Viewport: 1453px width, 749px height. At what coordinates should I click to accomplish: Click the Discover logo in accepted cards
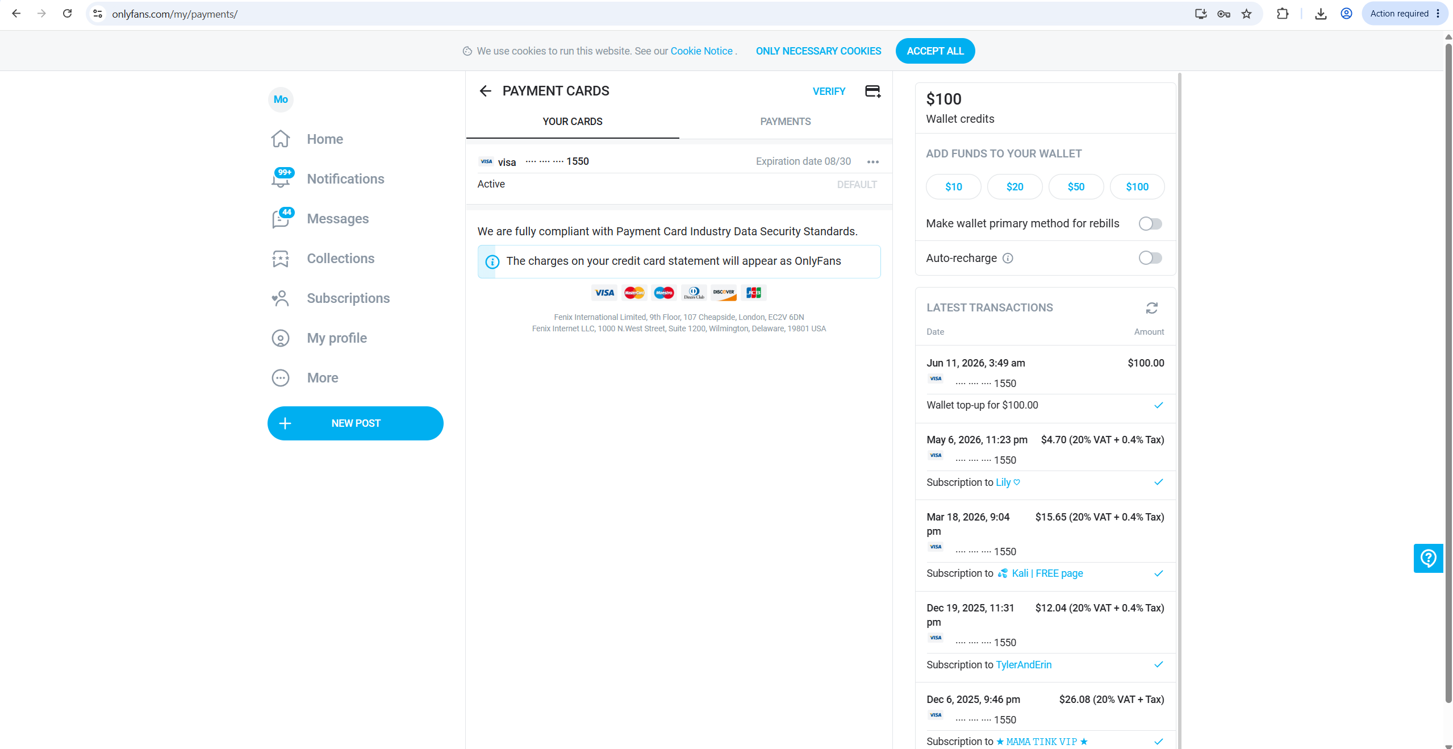(724, 293)
